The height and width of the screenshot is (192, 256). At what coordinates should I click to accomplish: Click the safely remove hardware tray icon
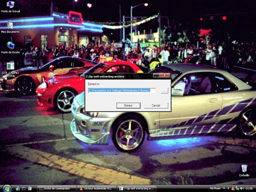[x=237, y=188]
